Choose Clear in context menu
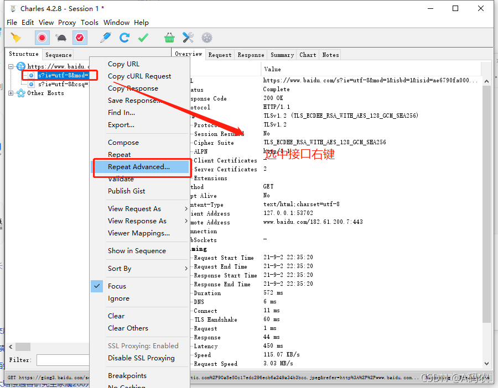 [141, 316]
